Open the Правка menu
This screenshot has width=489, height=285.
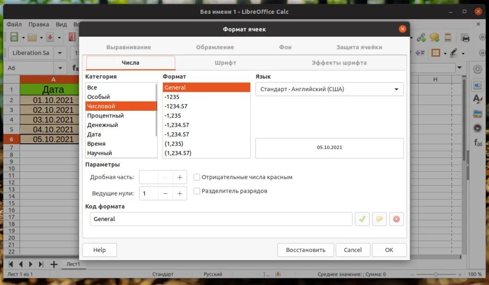pos(39,24)
